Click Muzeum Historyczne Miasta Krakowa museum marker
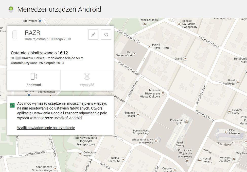This screenshot has width=247, height=172. tap(163, 93)
